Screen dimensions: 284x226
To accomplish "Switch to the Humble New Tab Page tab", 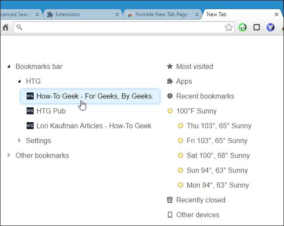I will [161, 14].
